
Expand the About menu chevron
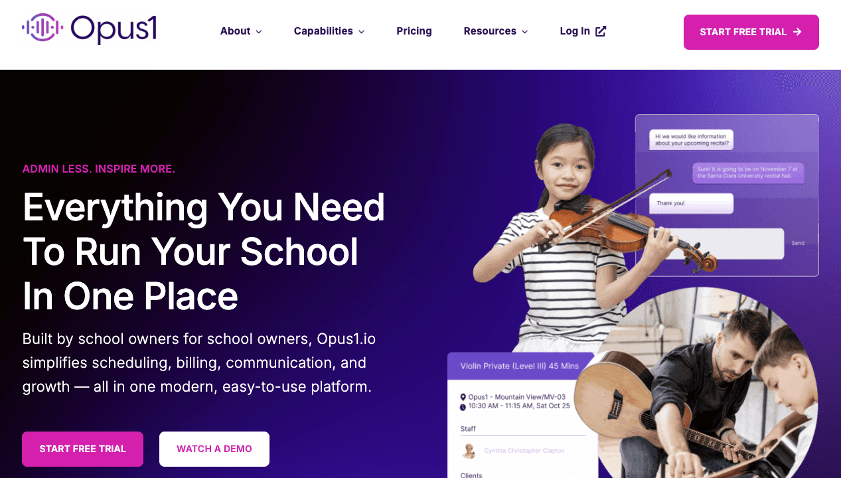[259, 32]
